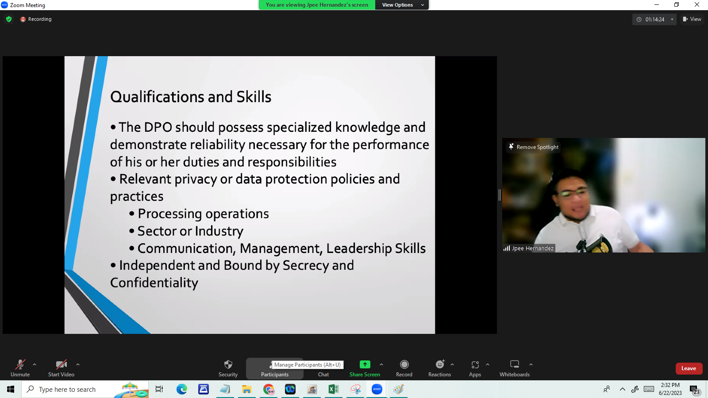Open Windows Start menu

point(11,389)
